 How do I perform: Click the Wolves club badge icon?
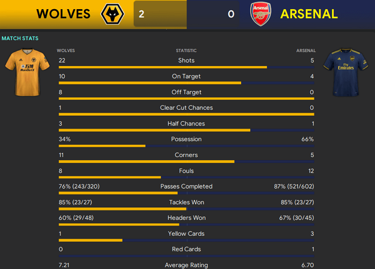coord(112,14)
